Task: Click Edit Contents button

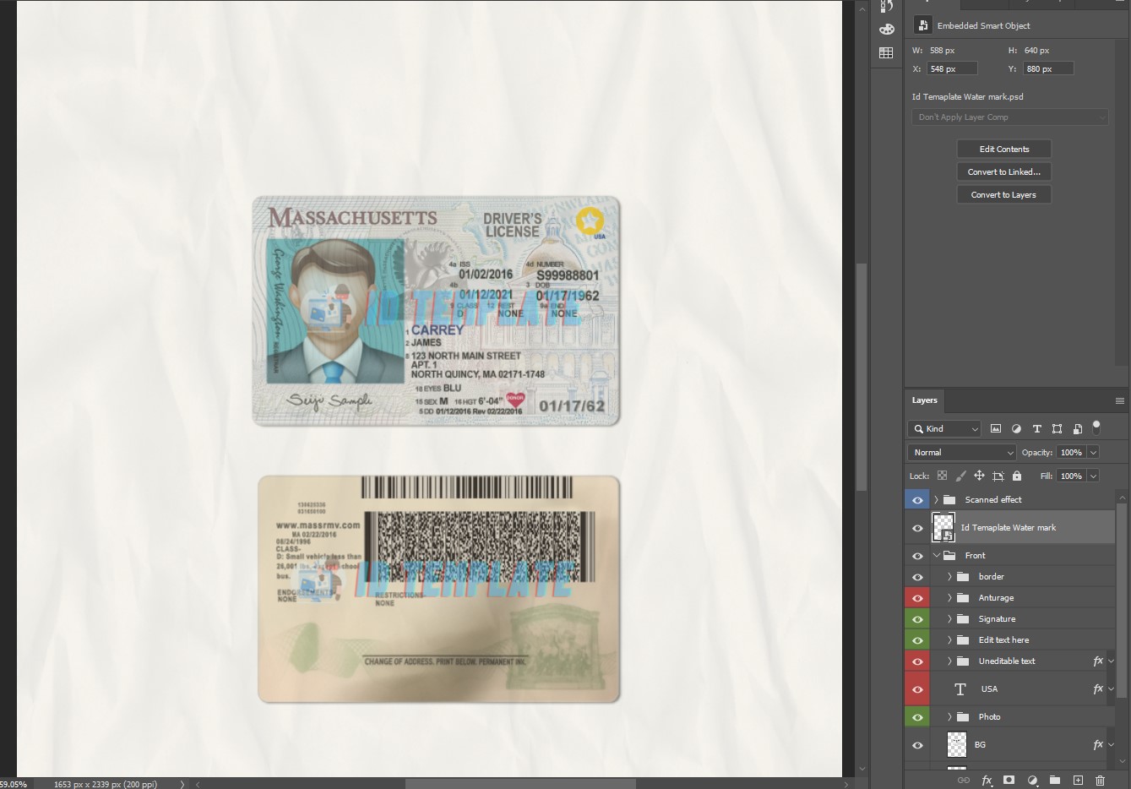Action: click(1004, 149)
